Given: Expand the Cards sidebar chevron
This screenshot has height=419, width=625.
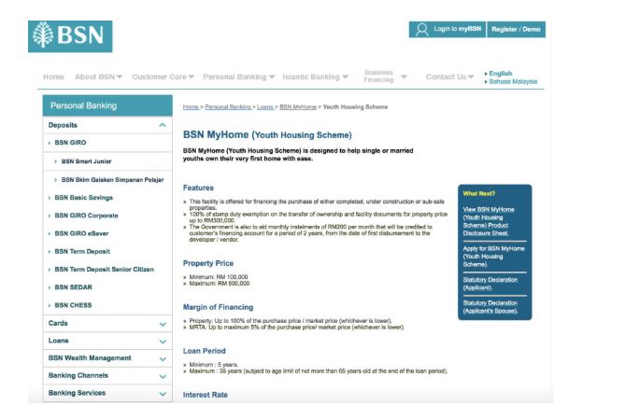Looking at the screenshot, I should point(163,324).
